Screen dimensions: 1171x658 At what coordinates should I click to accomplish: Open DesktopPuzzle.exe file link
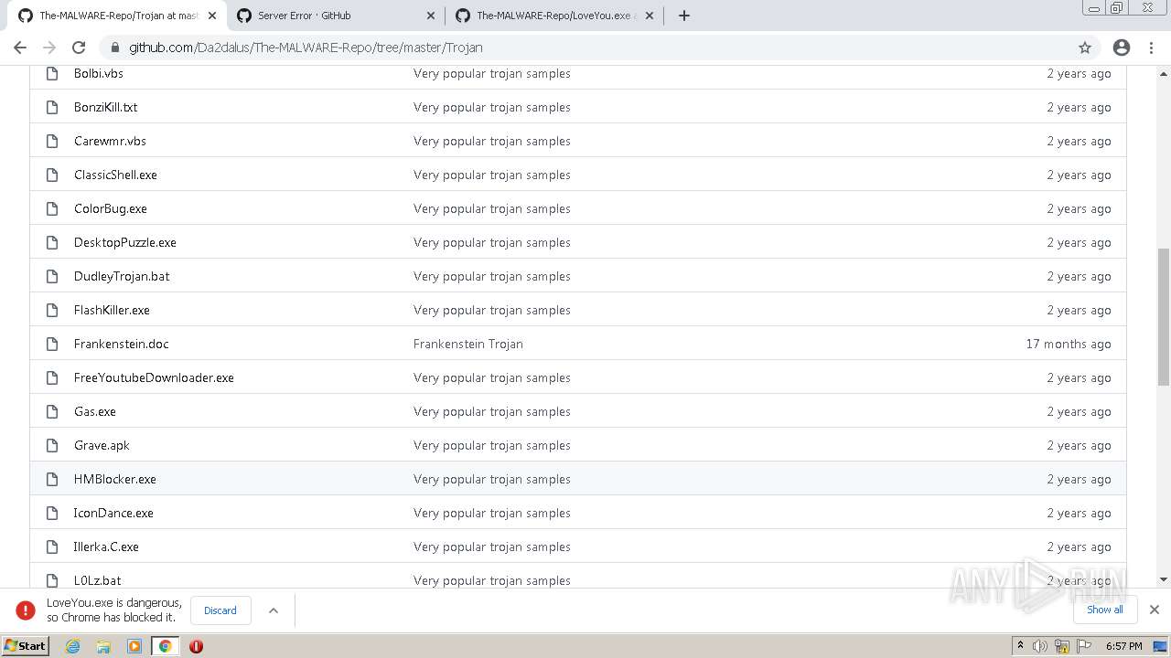tap(125, 242)
